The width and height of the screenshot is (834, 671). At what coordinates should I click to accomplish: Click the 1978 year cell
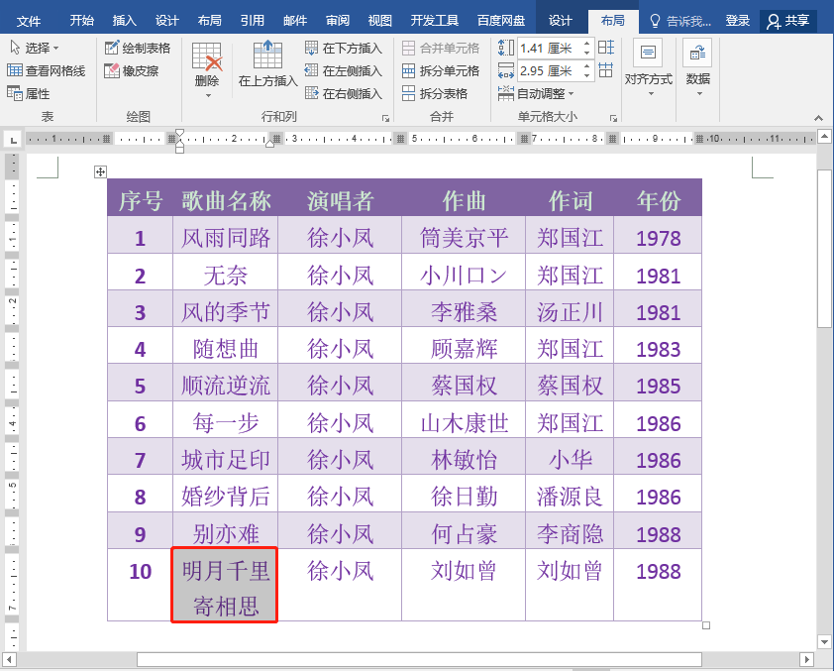(x=658, y=235)
